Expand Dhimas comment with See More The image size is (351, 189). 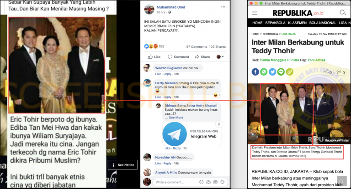coord(176,117)
